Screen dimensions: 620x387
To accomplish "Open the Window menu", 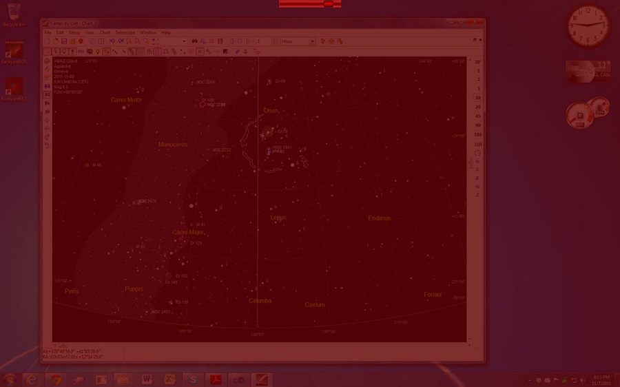I will [148, 33].
